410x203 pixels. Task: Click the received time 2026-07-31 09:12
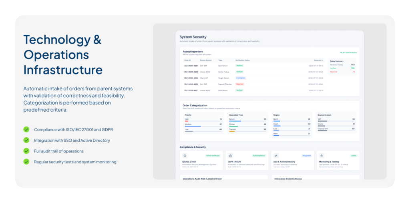(316, 66)
